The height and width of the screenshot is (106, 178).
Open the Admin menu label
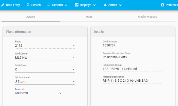pos(113,5)
